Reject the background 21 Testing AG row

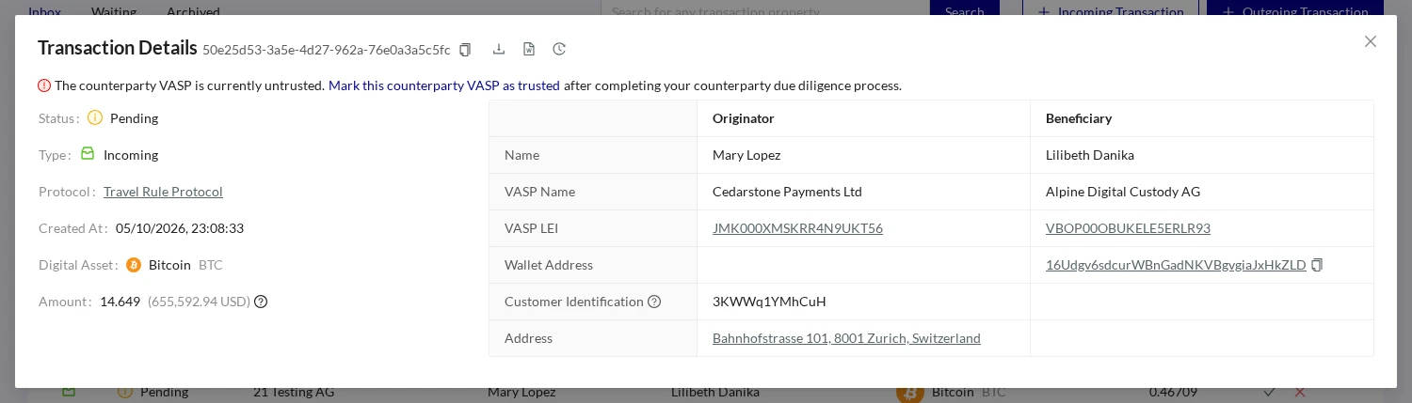coord(1300,392)
